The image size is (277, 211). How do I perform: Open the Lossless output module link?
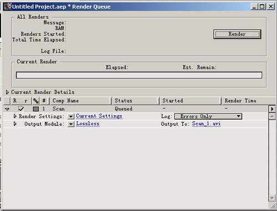[88, 123]
